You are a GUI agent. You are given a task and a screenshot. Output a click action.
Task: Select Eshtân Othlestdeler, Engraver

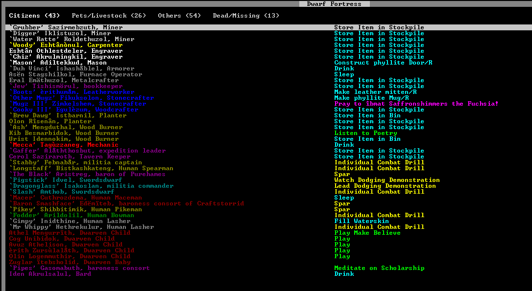(66, 51)
